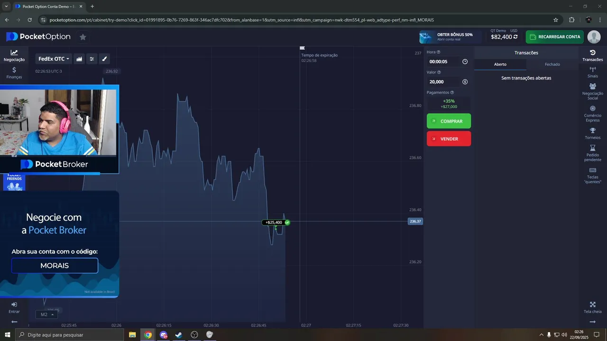
Task: Open File Explorer from taskbar
Action: click(x=132, y=335)
